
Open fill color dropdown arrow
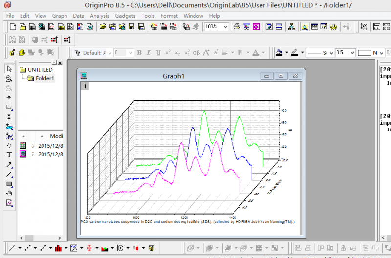coord(287,53)
